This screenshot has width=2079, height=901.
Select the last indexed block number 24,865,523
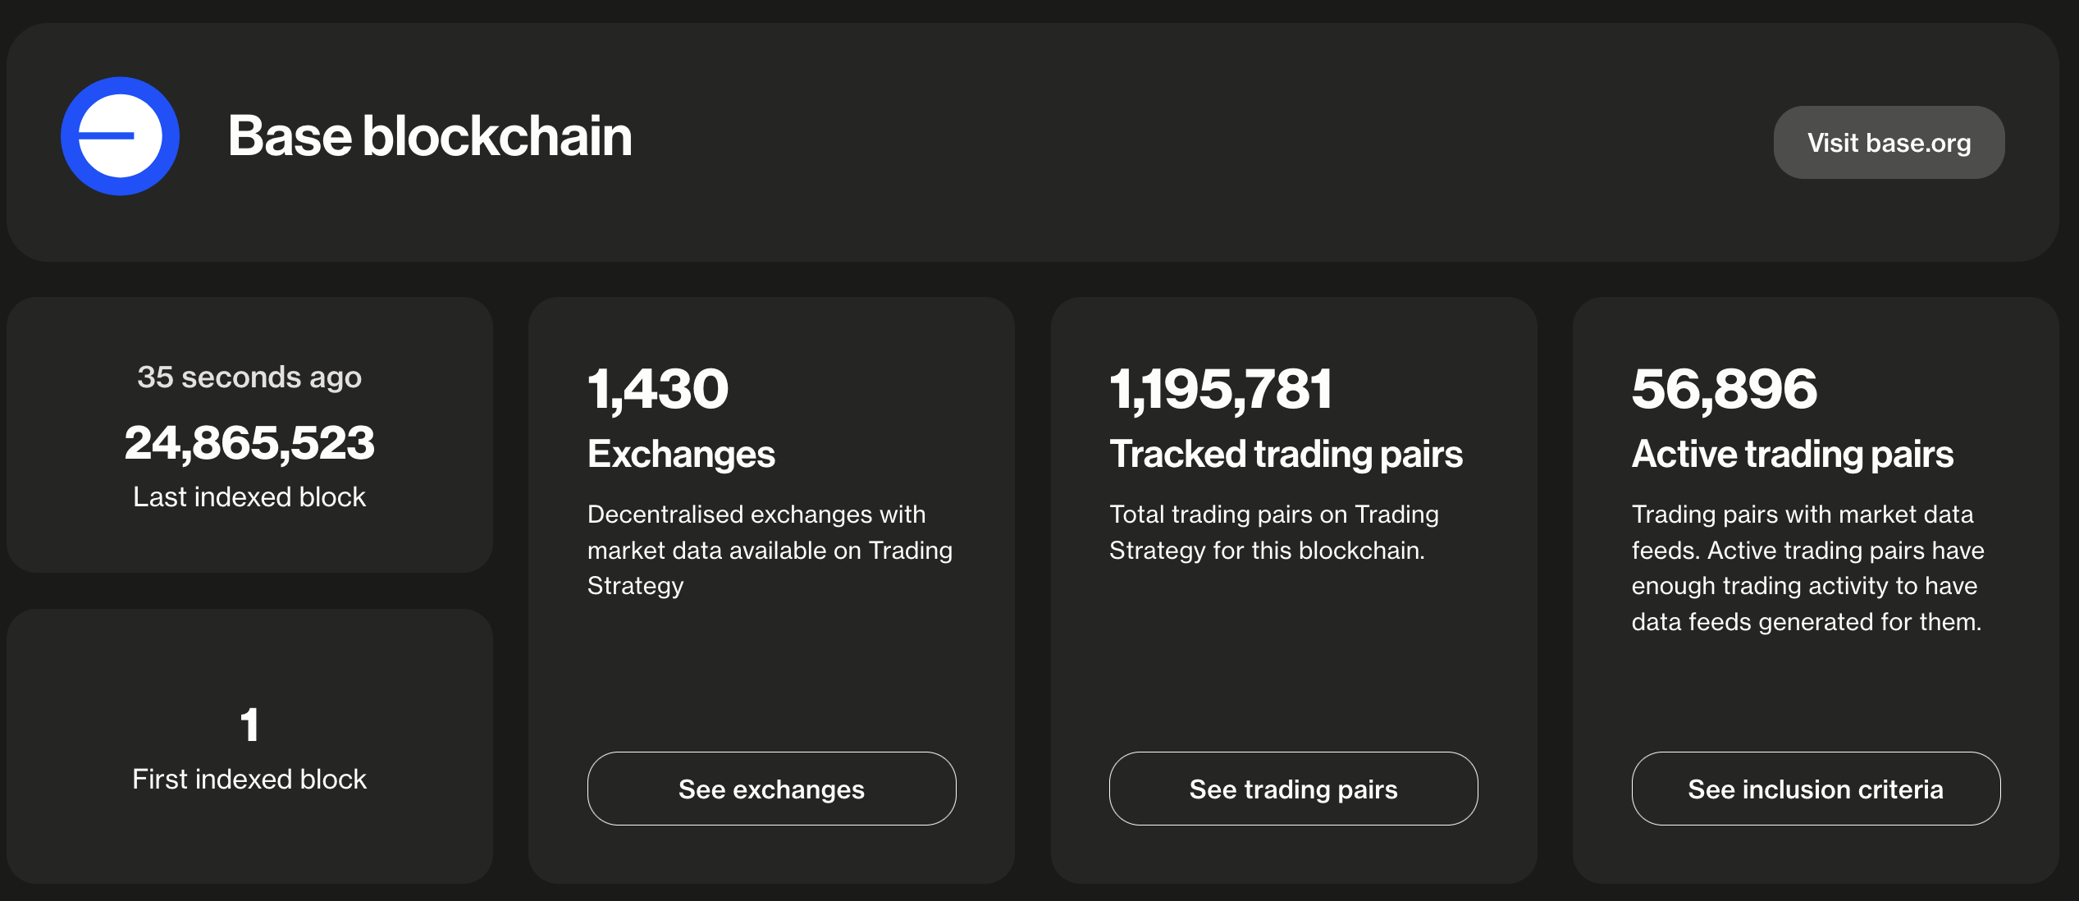point(249,443)
